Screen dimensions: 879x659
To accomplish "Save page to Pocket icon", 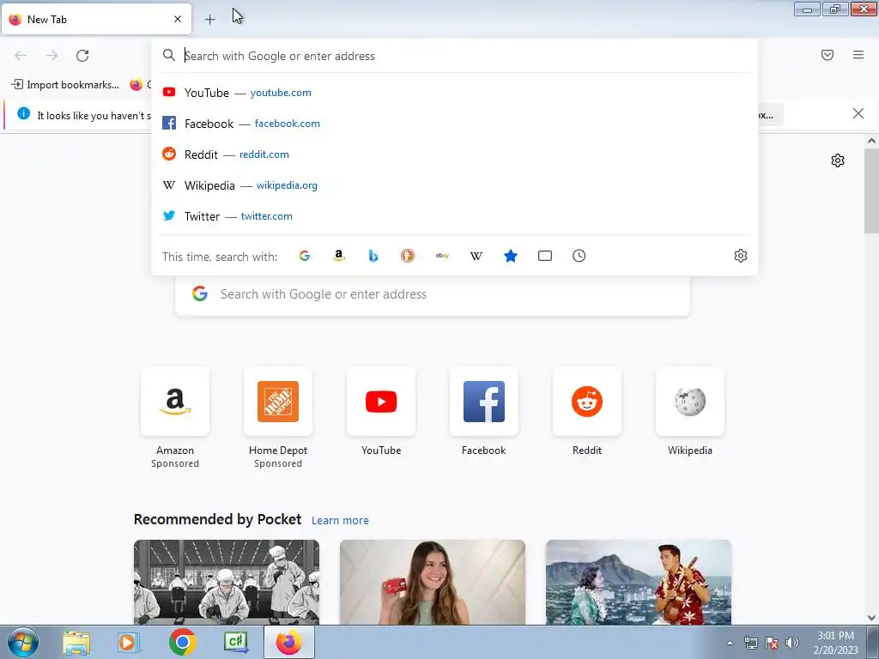I will [x=827, y=55].
